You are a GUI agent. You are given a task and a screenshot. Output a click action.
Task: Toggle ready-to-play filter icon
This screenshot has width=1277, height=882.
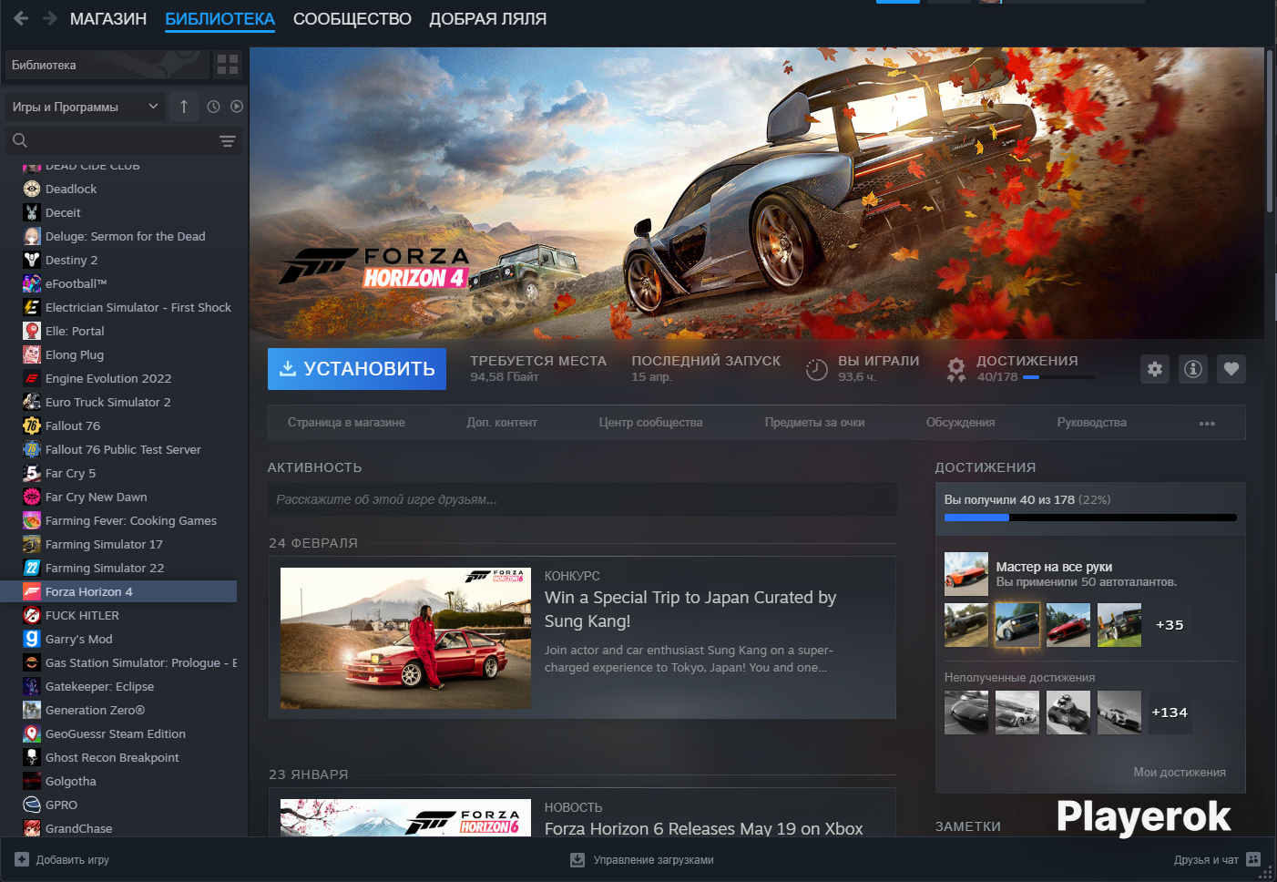[237, 107]
